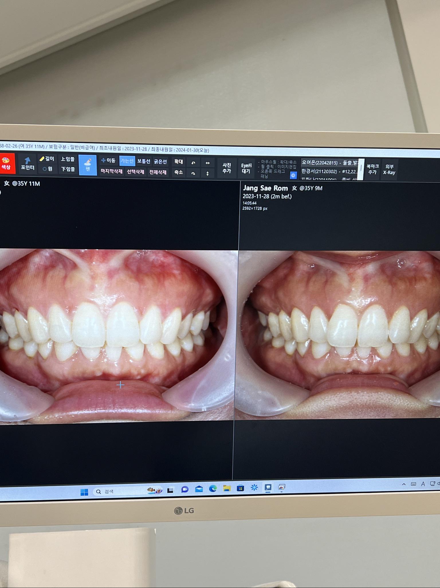Toggle 가는선 thin line thickness

pos(127,161)
